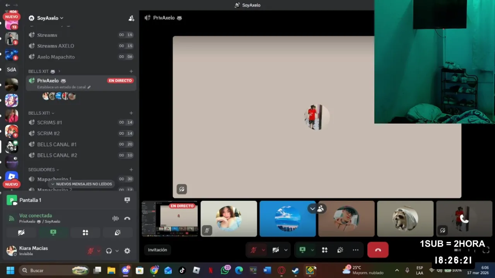Click the Buscar taskbar search field
This screenshot has width=495, height=278.
(54, 270)
